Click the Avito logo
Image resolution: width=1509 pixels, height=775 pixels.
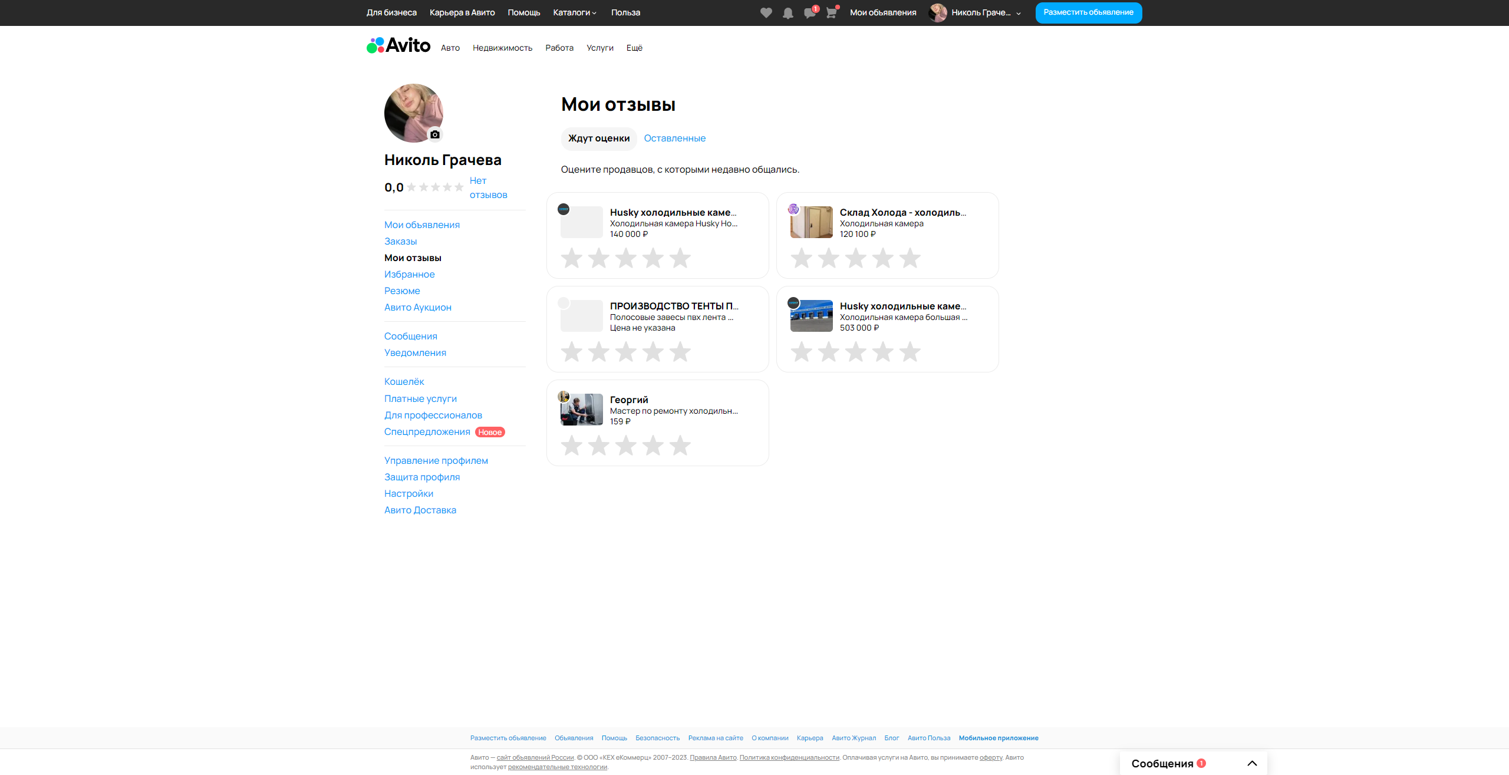pos(398,45)
